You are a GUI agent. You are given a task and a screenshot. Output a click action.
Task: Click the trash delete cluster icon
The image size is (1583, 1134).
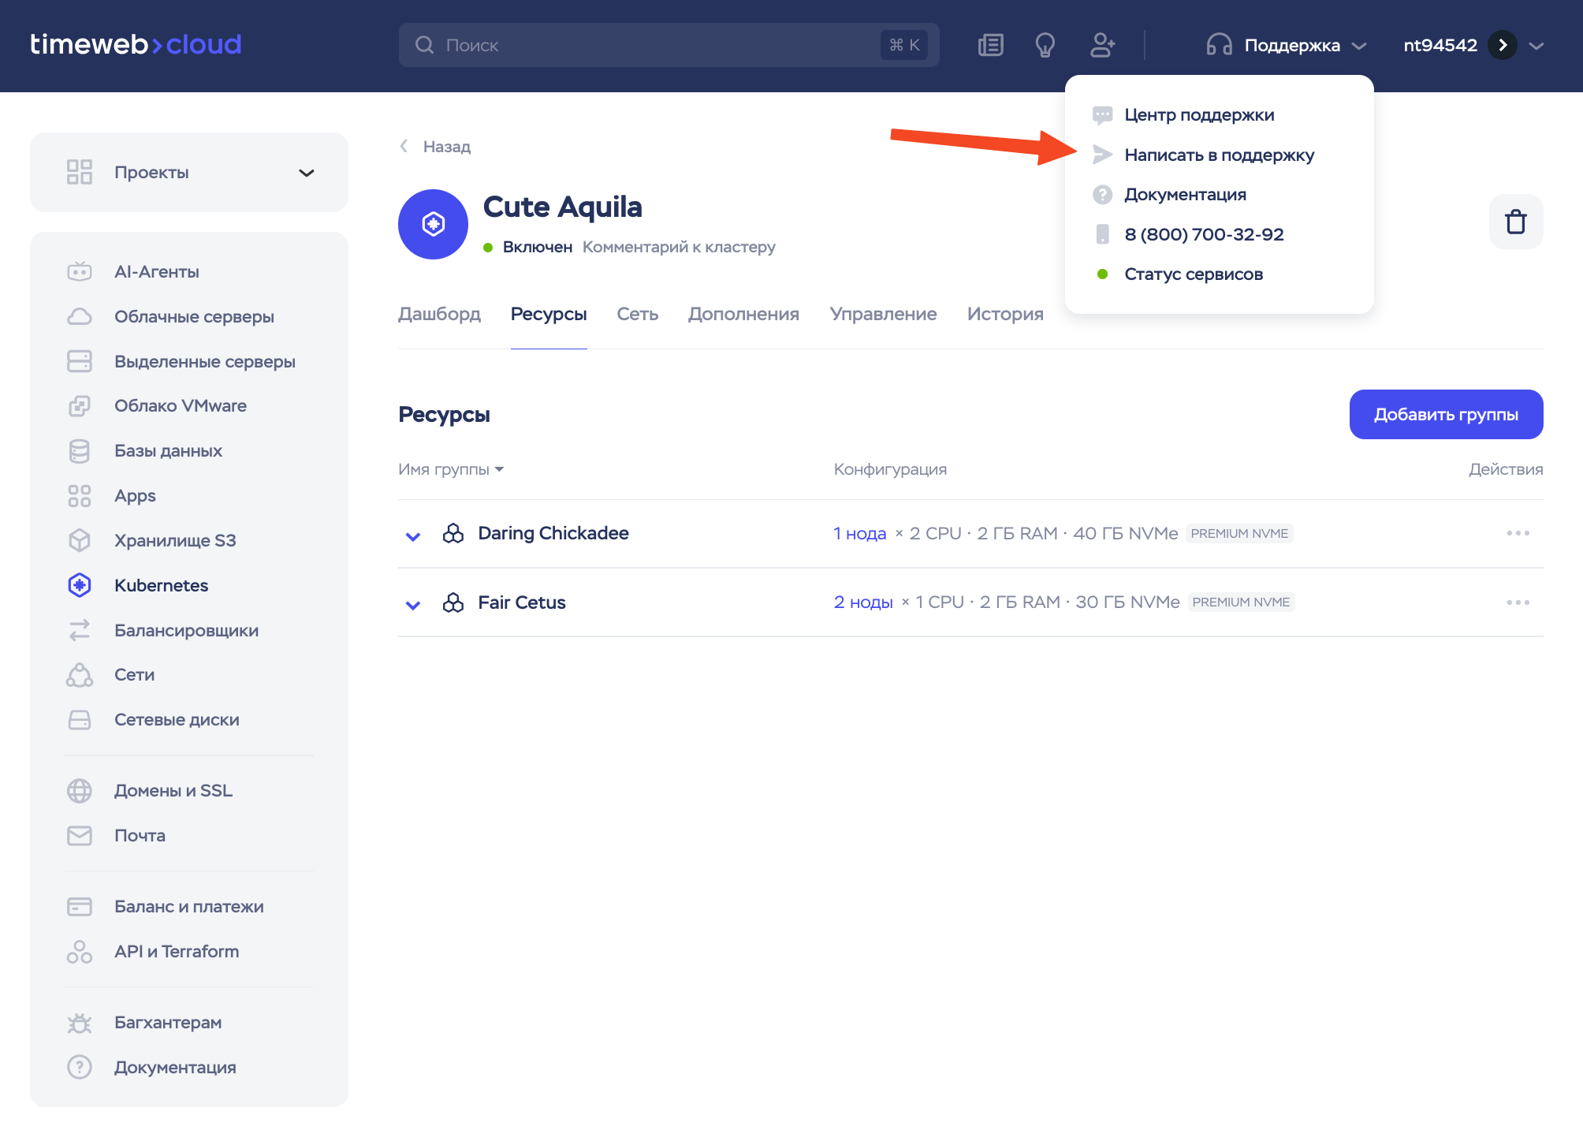(1515, 222)
